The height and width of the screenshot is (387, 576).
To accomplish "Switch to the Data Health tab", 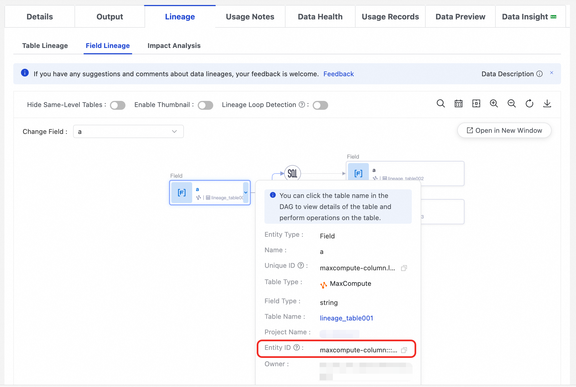I will coord(320,17).
